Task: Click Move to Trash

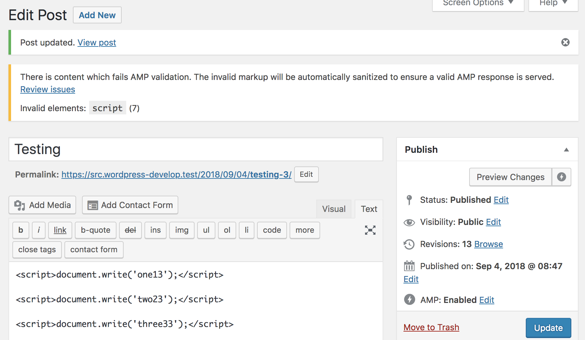Action: [x=431, y=327]
